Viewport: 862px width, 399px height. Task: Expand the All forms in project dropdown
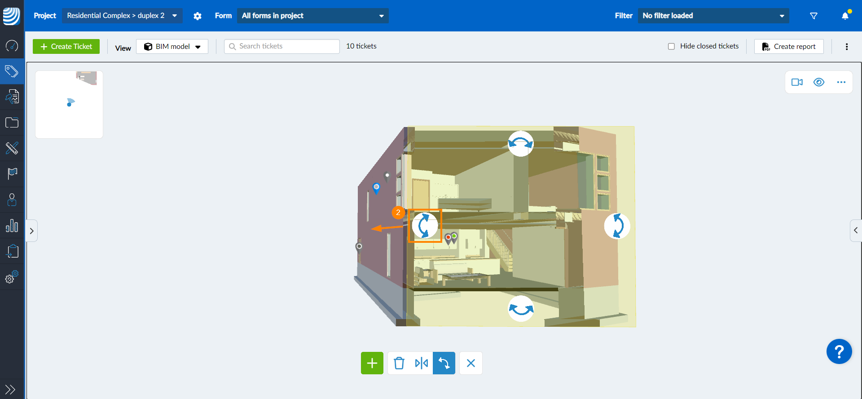[312, 16]
